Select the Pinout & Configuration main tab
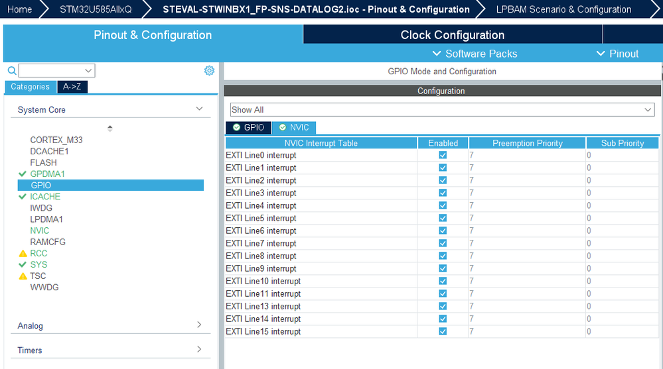663x369 pixels. tap(153, 34)
